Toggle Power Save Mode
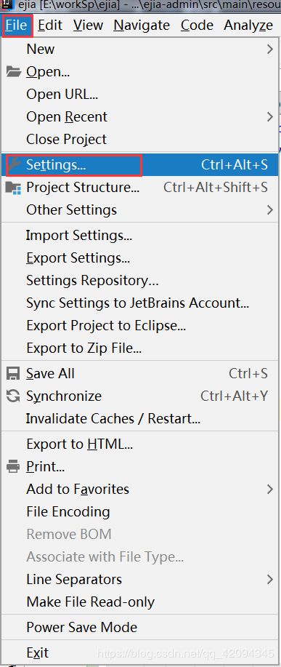 coord(140,627)
